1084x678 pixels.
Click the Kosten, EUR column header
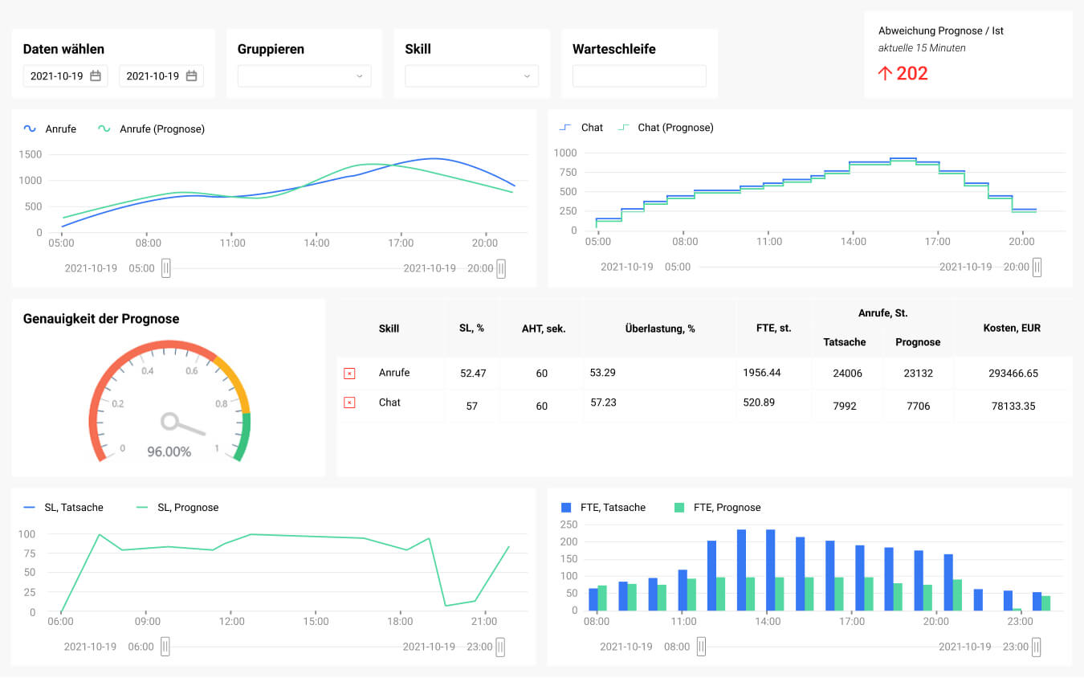click(x=1012, y=328)
